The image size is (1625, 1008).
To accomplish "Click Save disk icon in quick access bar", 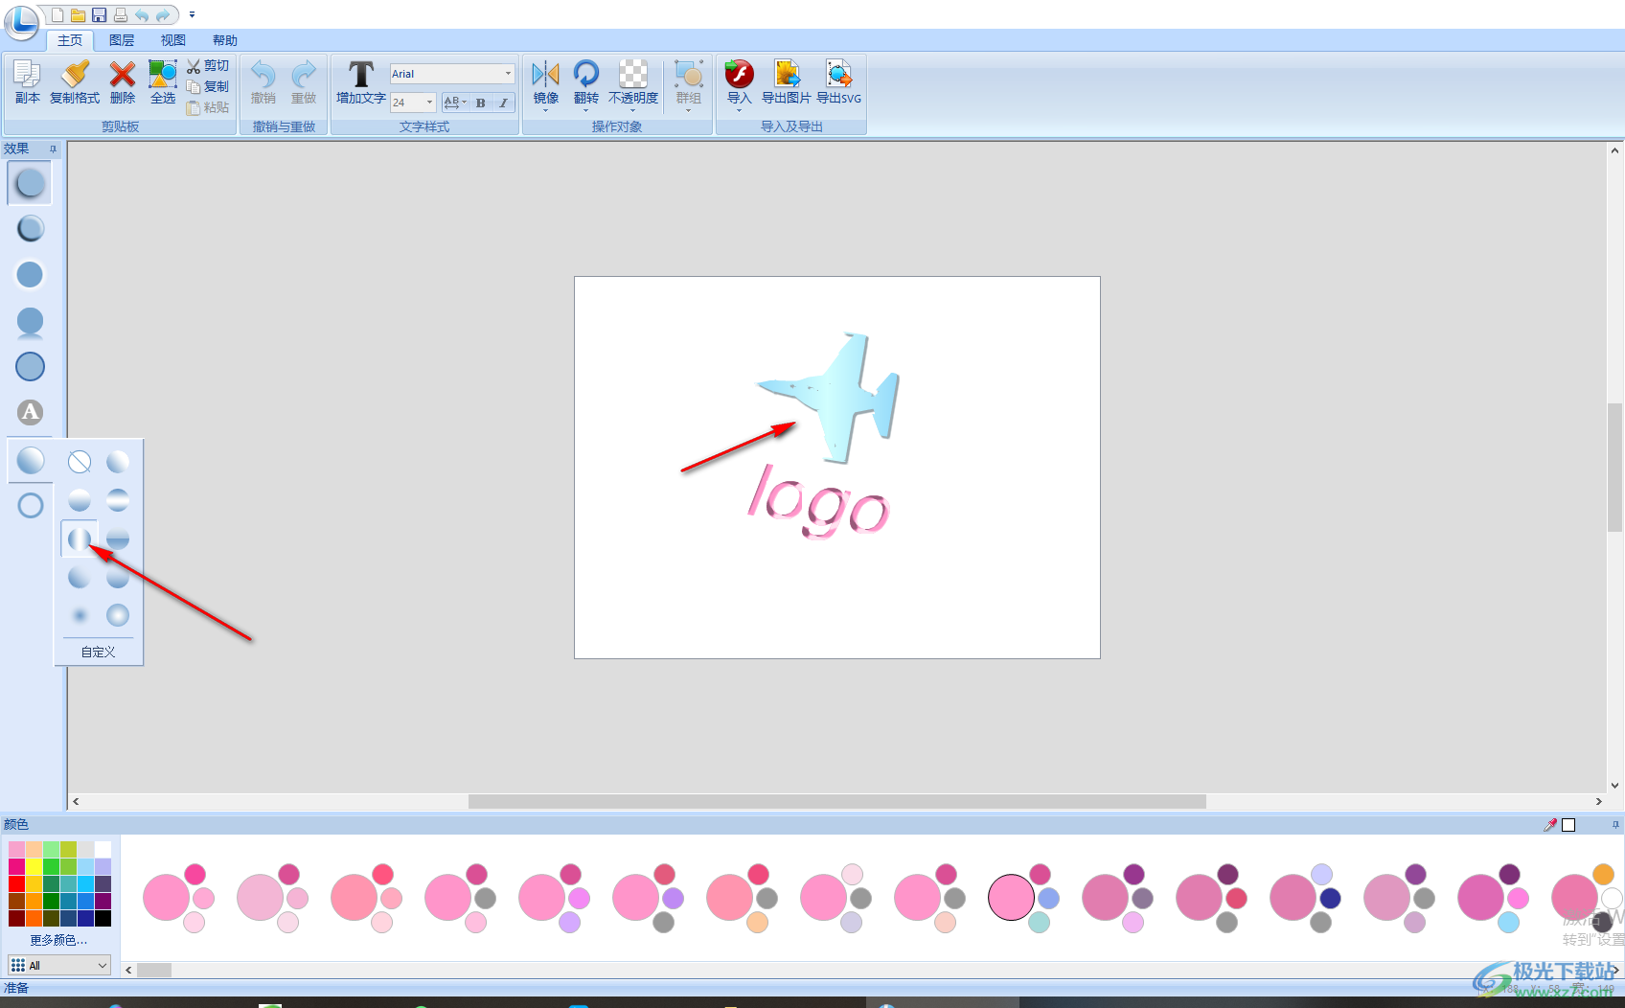I will coord(99,14).
